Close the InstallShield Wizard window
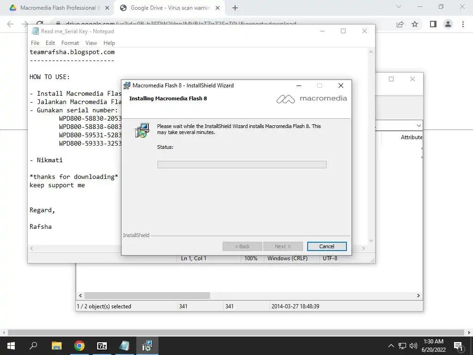The height and width of the screenshot is (355, 473). coord(341,86)
